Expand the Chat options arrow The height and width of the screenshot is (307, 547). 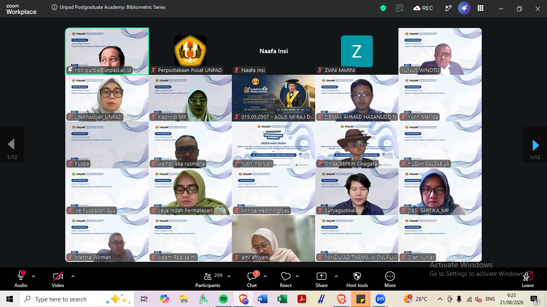pos(265,276)
